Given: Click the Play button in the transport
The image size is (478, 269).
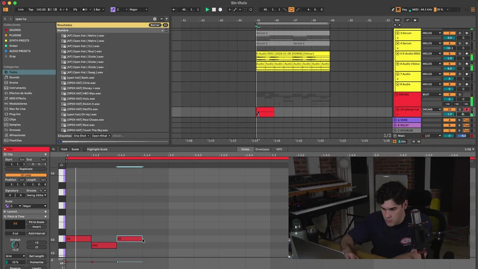Looking at the screenshot, I should tap(207, 9).
